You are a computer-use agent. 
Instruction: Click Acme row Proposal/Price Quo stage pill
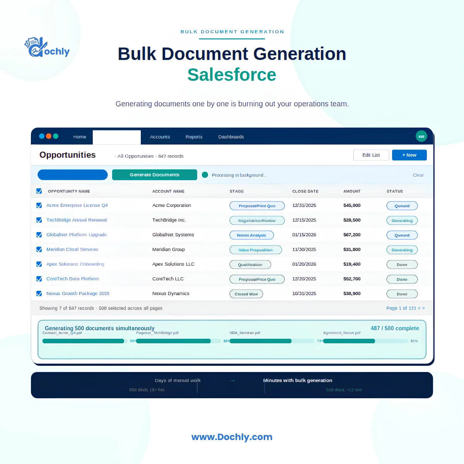click(x=257, y=206)
